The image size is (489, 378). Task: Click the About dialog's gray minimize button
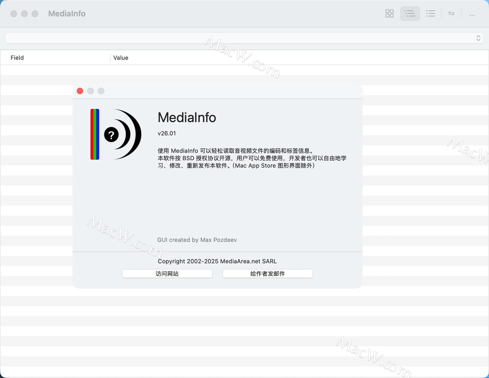[90, 91]
